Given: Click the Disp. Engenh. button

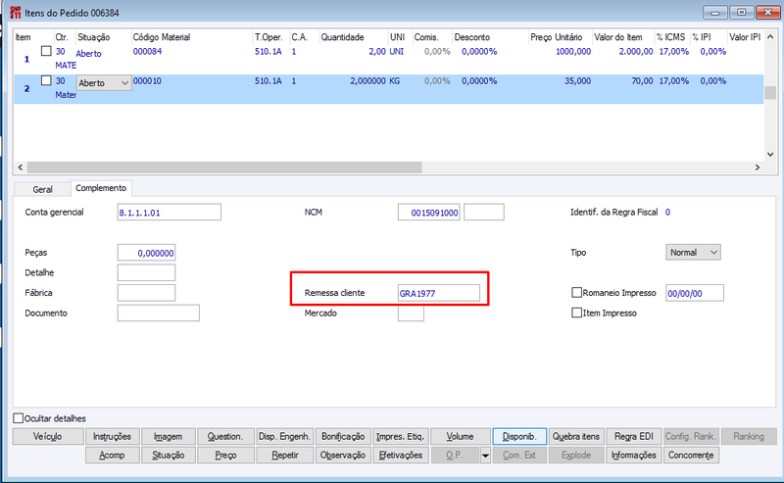Looking at the screenshot, I should [285, 437].
